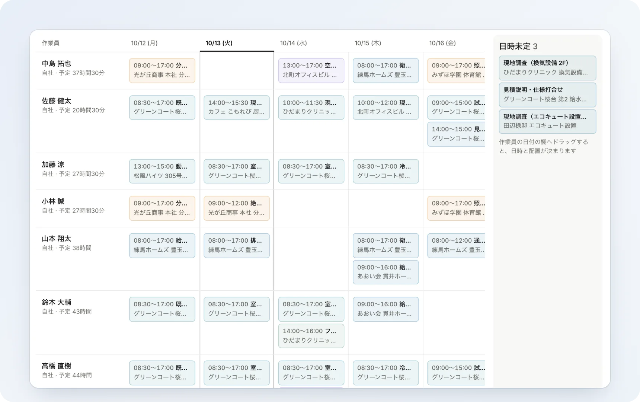The image size is (640, 402).
Task: Open 加藤 涼's 13:00~15:00 松風ハイツ card
Action: [162, 171]
